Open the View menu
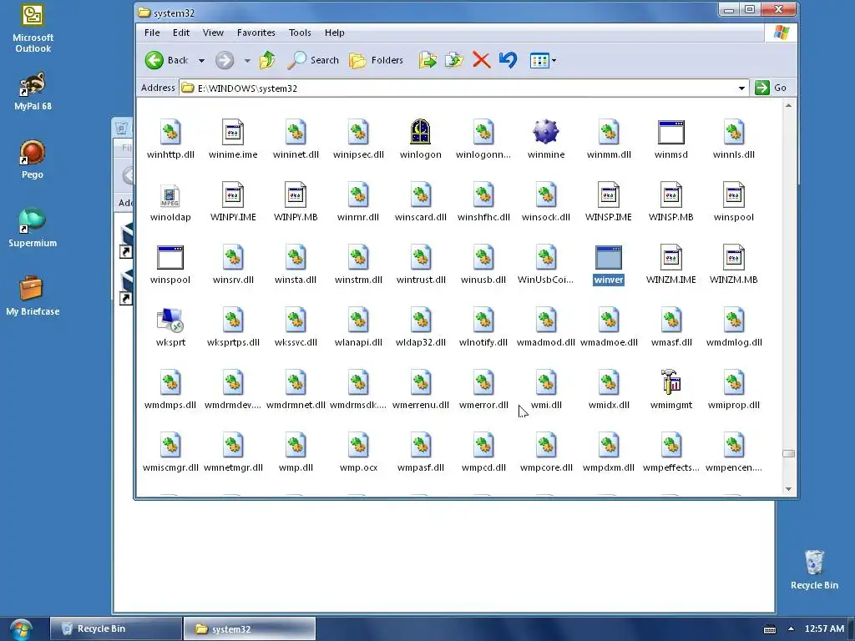855x641 pixels. coord(213,33)
